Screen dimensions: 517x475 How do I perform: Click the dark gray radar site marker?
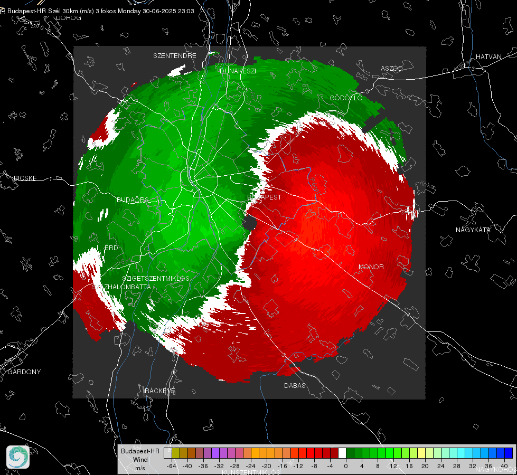[250, 223]
